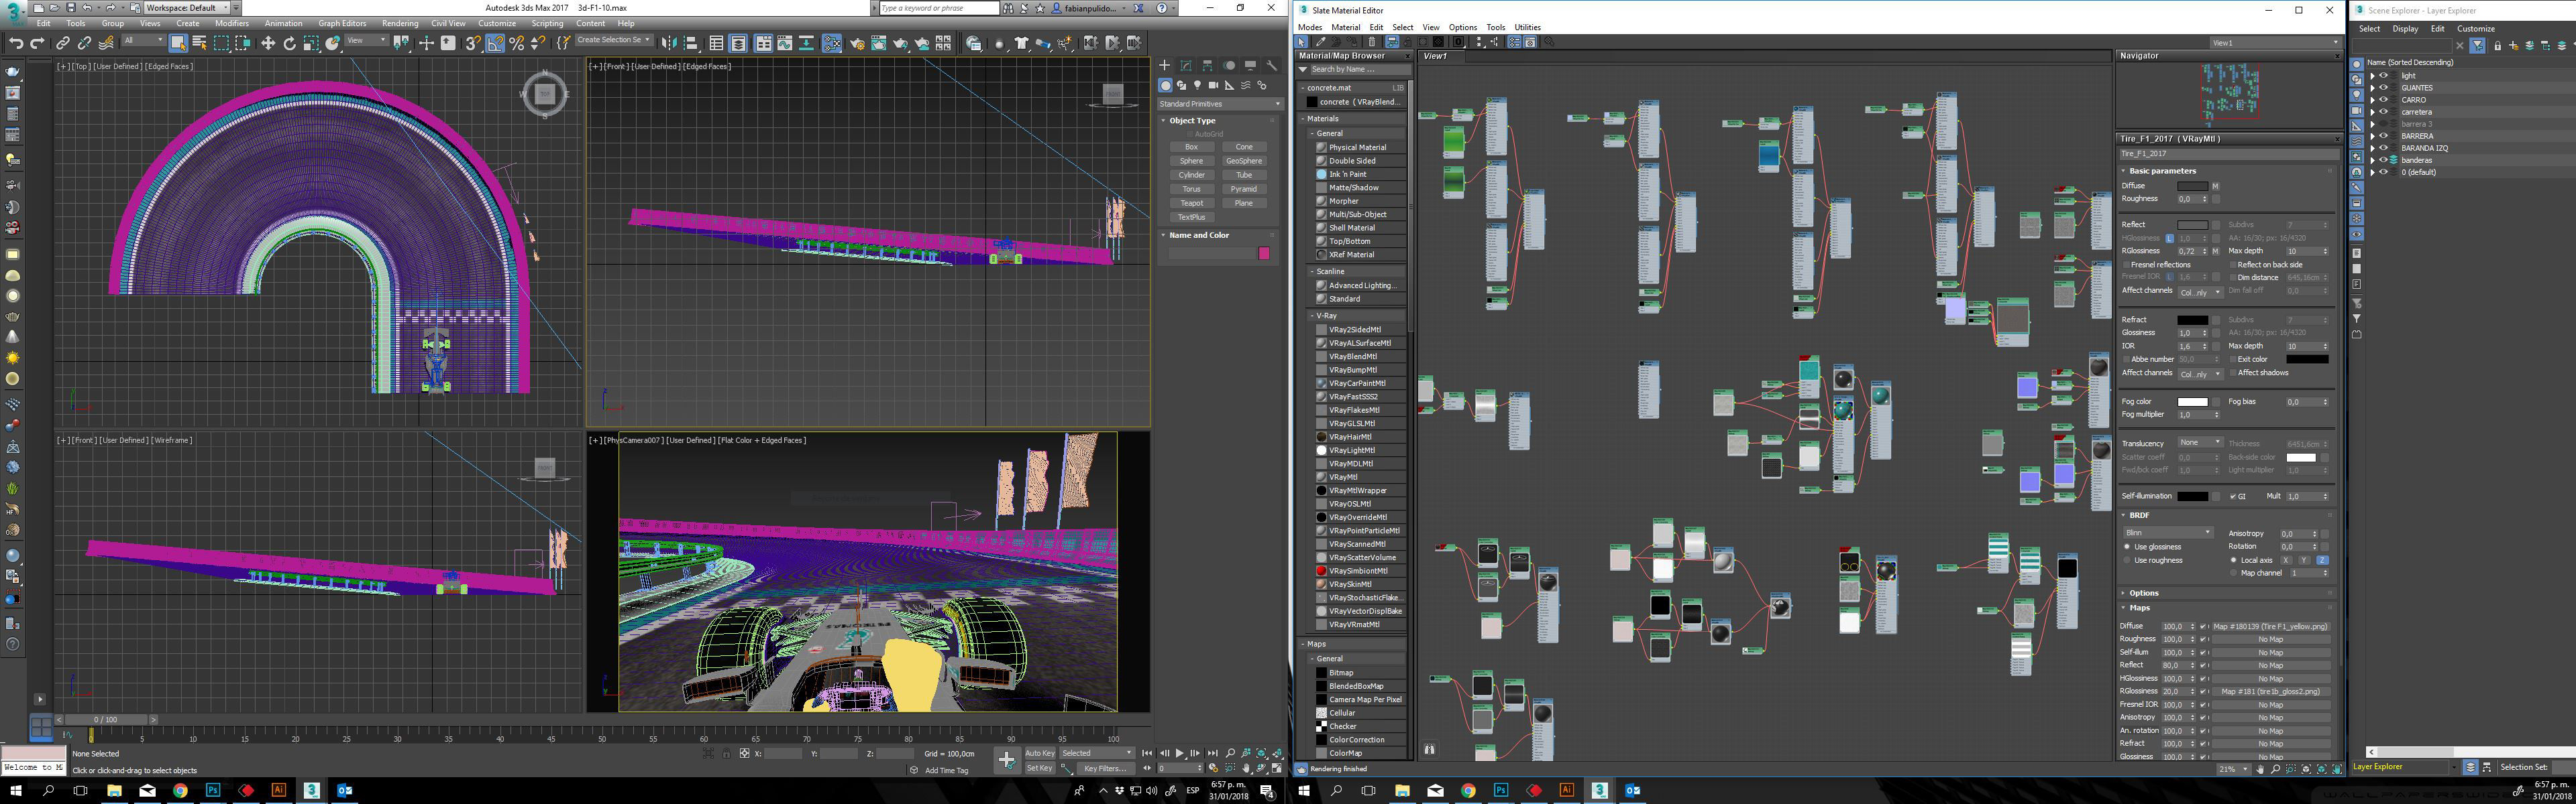Expand the CARRO layer tree item

(x=2372, y=100)
